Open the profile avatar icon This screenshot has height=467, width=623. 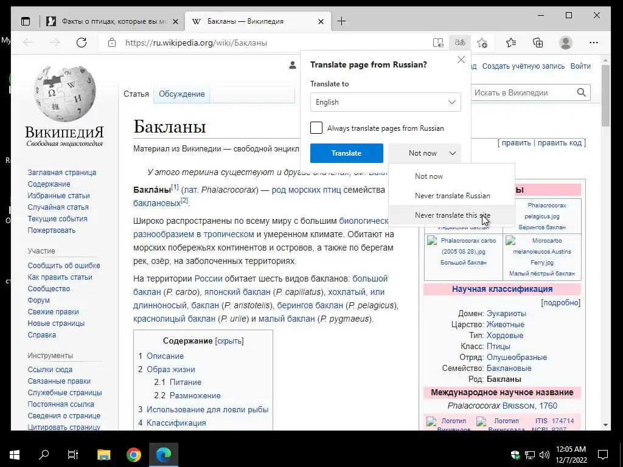point(565,43)
